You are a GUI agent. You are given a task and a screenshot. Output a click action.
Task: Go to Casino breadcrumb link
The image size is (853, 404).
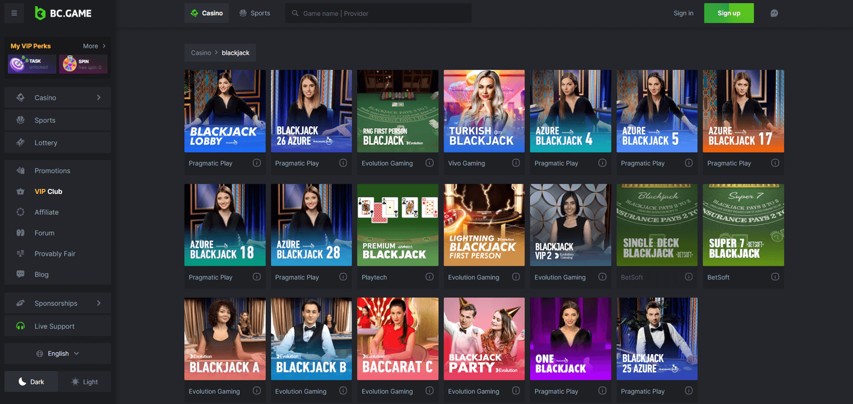tap(201, 53)
